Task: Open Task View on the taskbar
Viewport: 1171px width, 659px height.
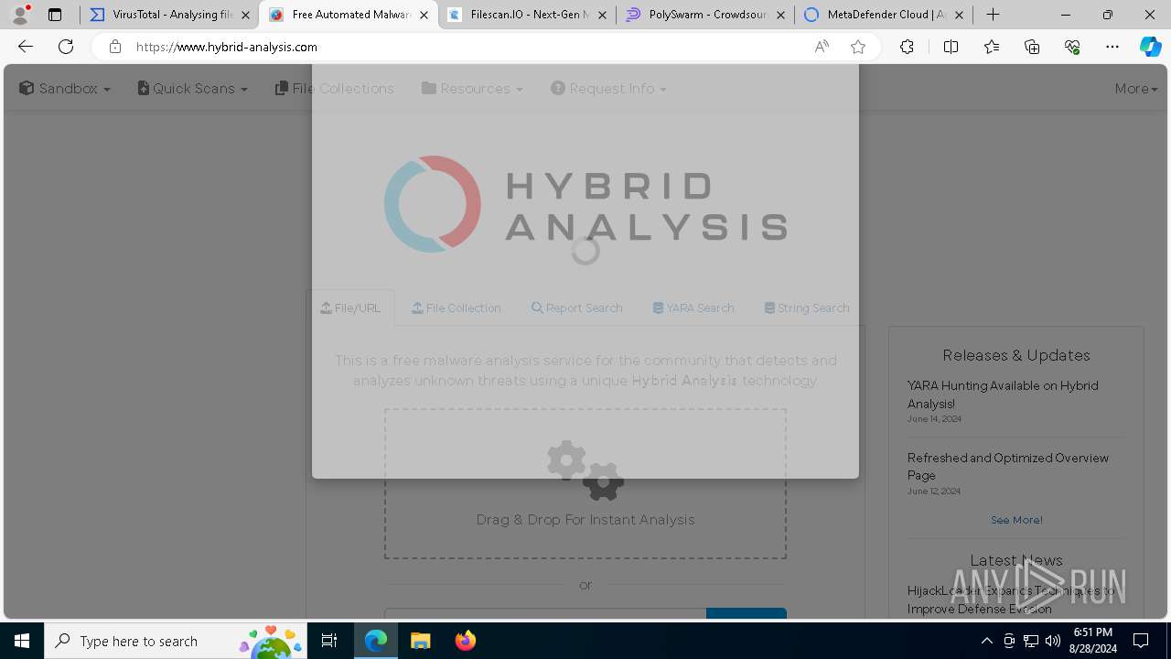Action: 330,641
